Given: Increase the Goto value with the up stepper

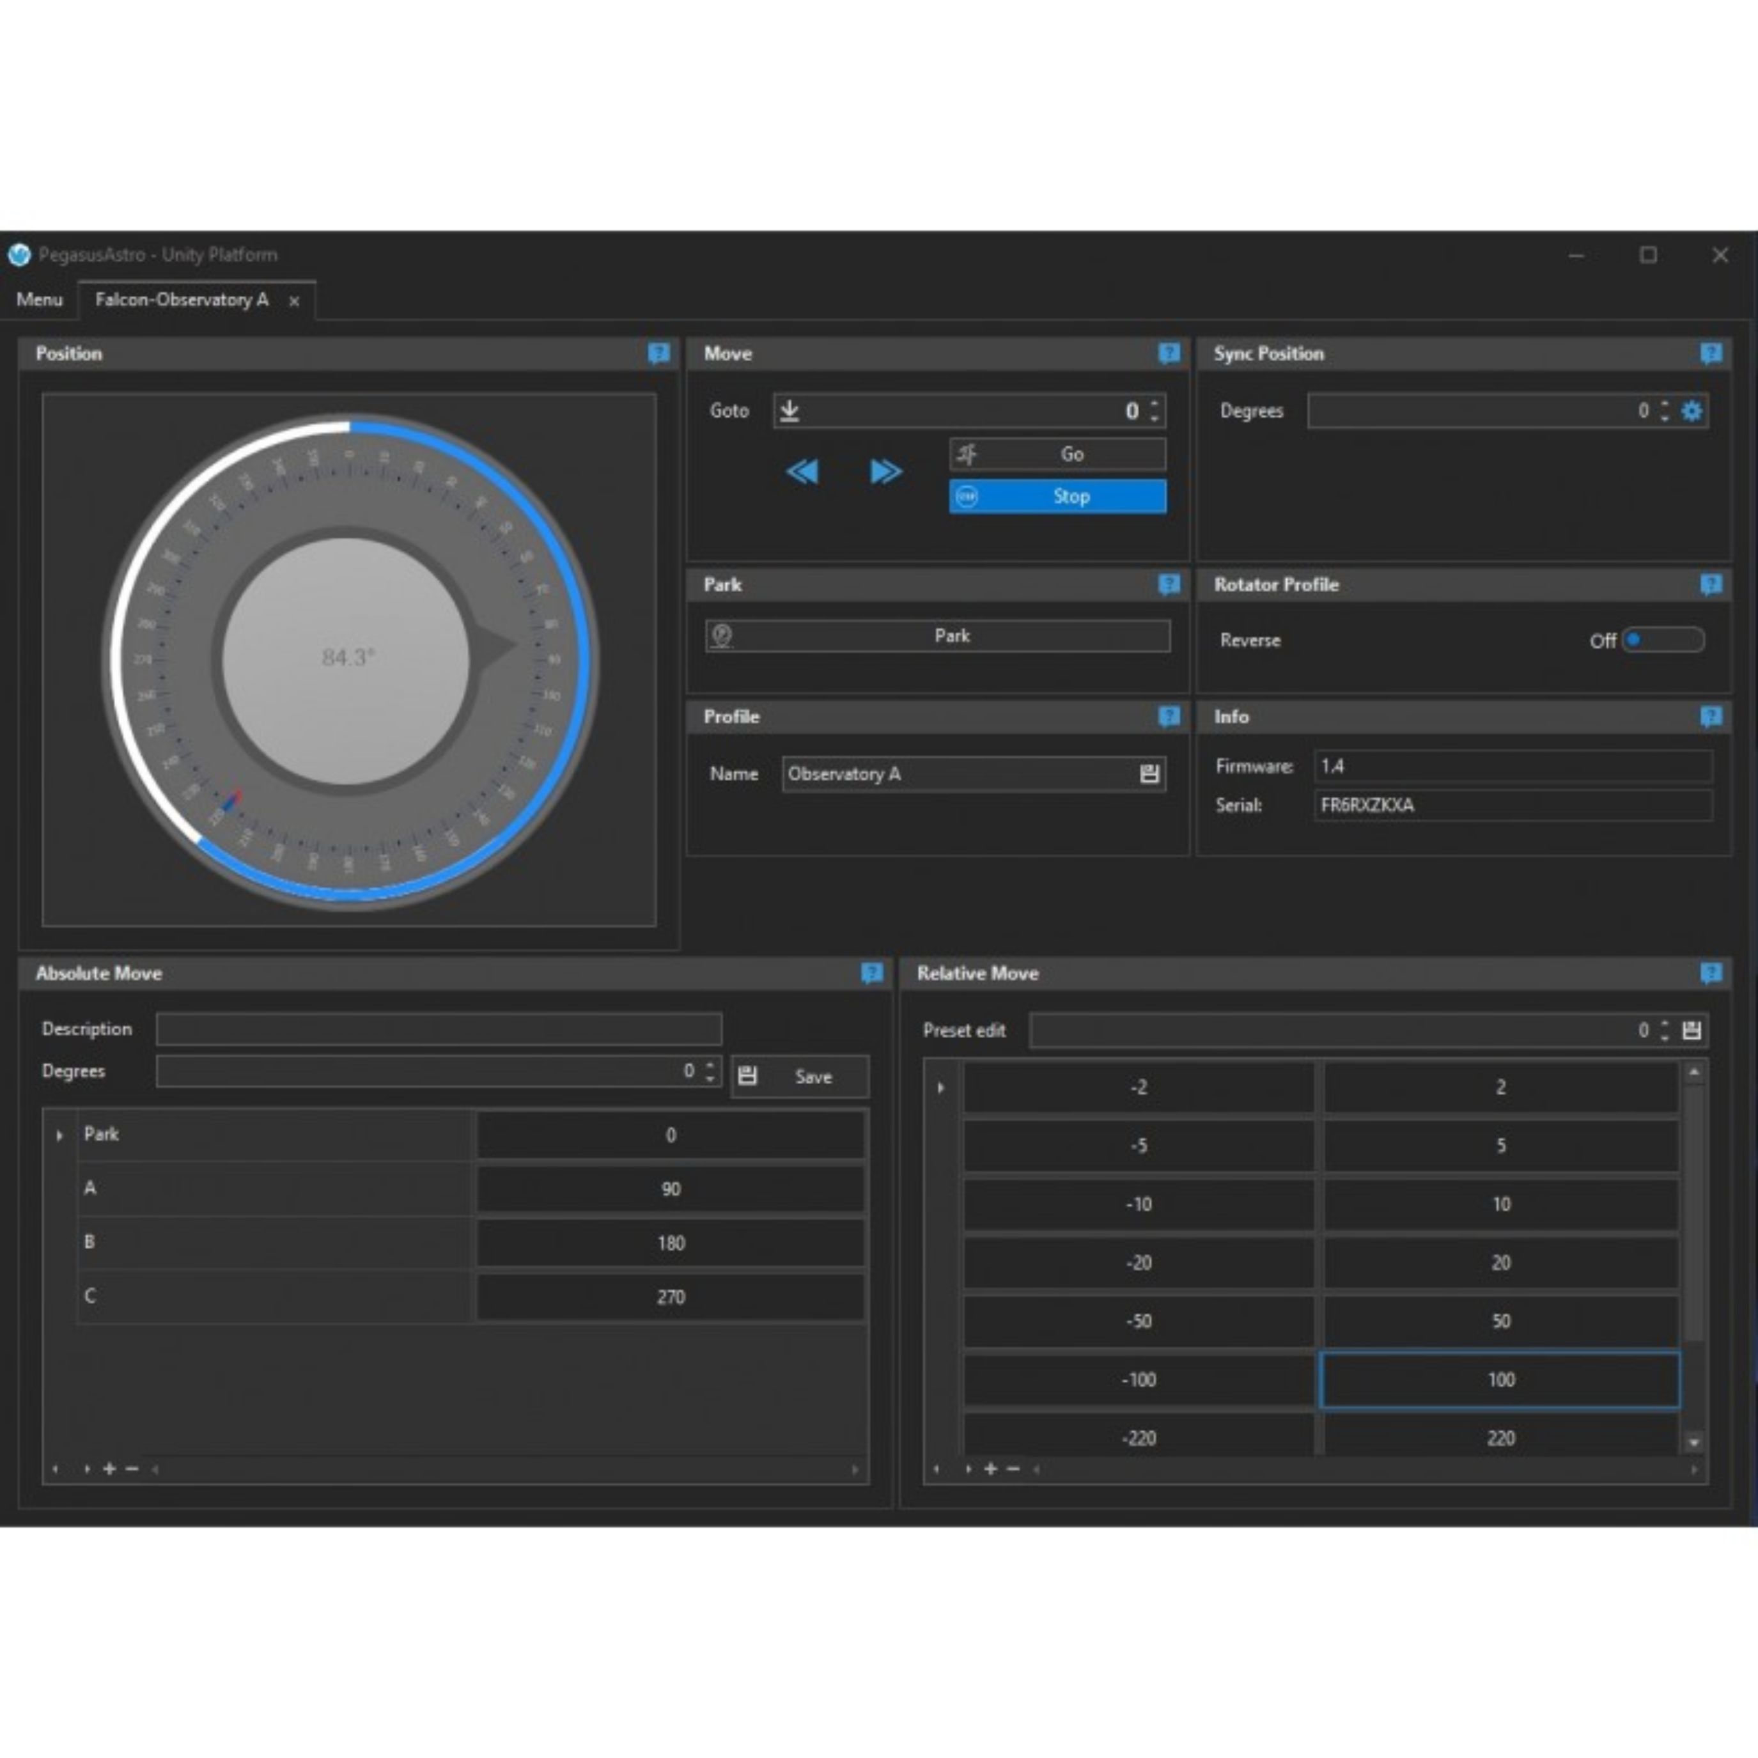Looking at the screenshot, I should pos(1155,403).
